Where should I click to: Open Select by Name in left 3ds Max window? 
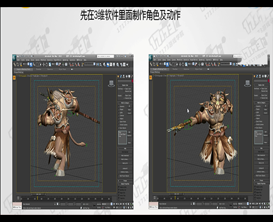(x=34, y=65)
